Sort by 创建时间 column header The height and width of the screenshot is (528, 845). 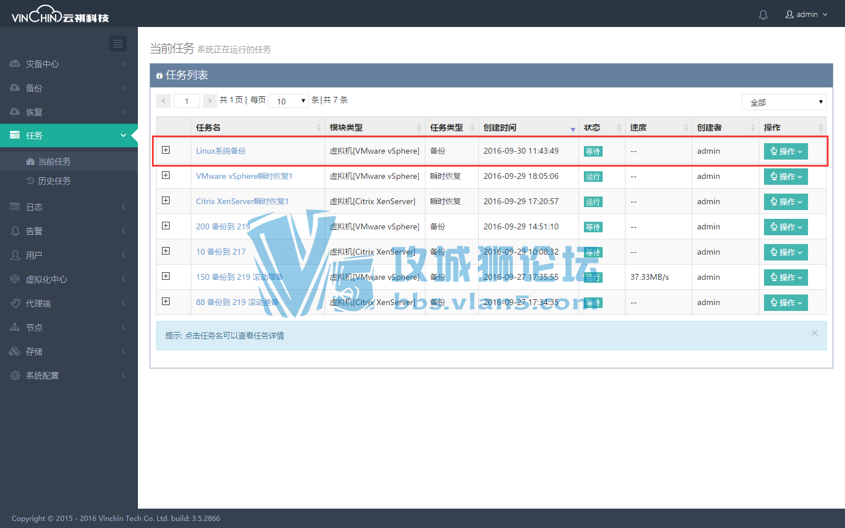tap(528, 127)
